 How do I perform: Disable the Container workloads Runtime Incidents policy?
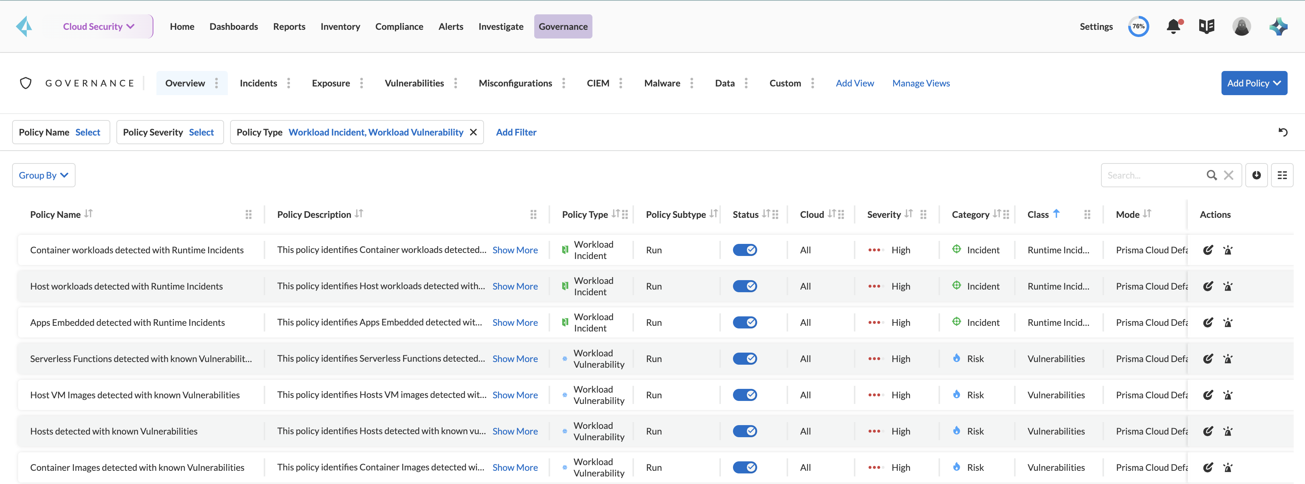point(745,250)
